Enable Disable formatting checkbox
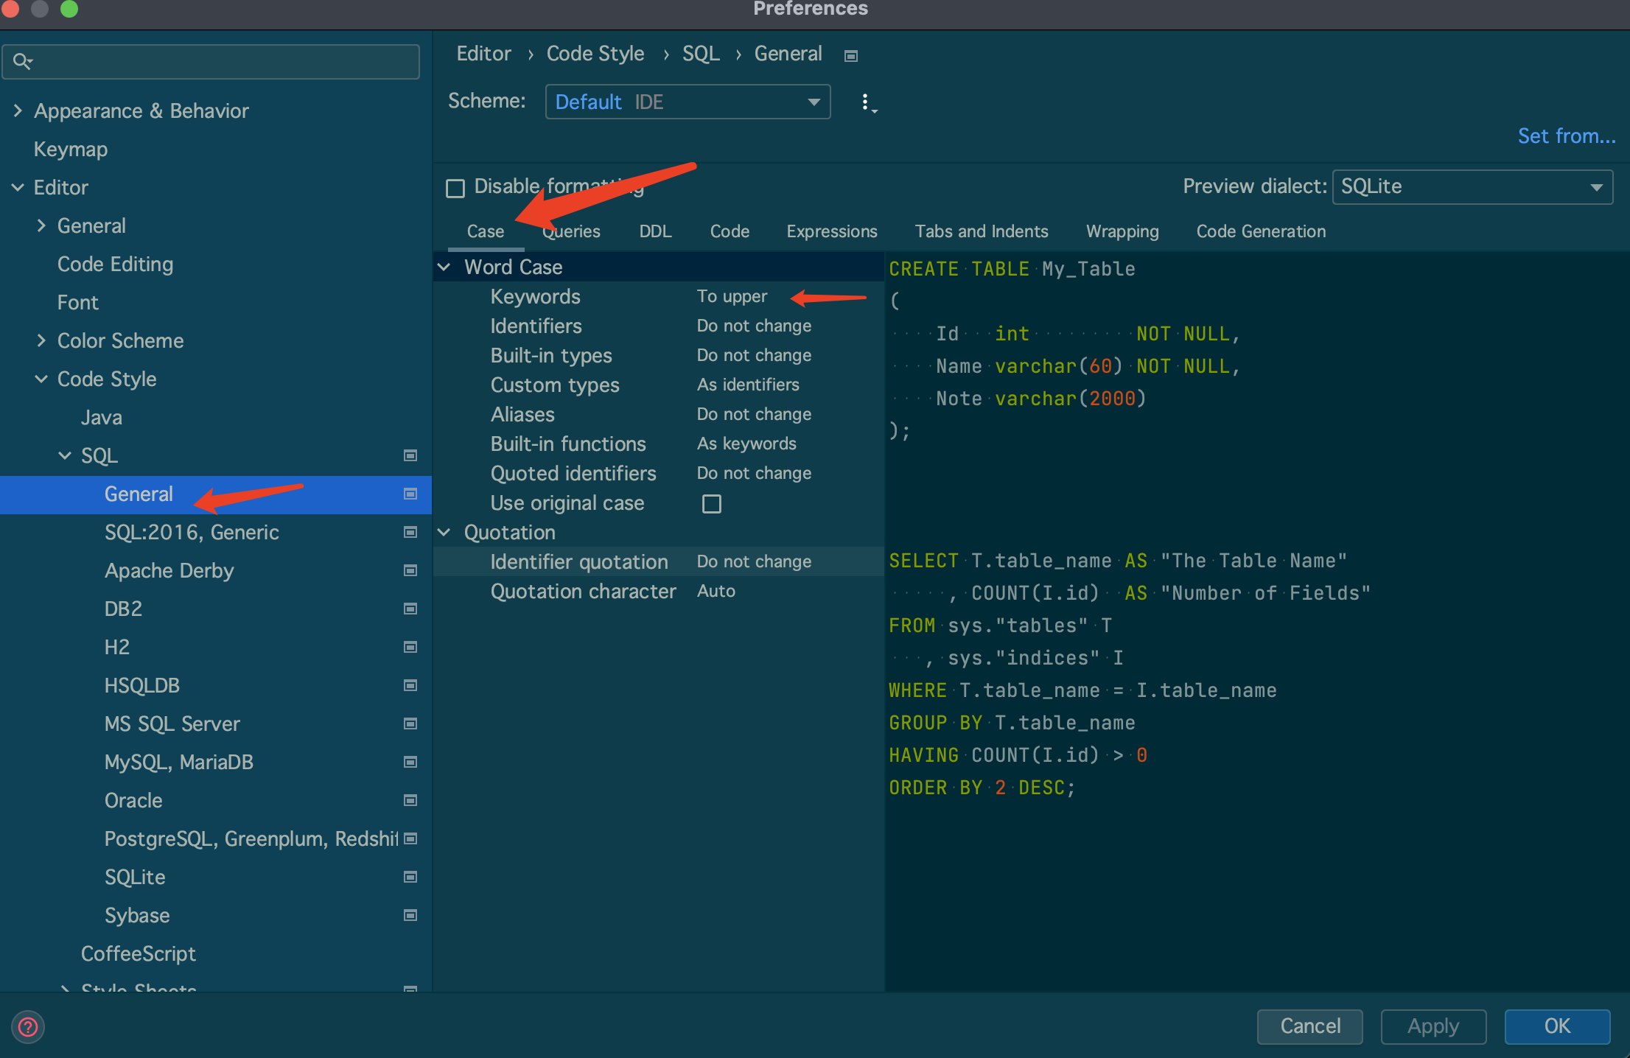 [454, 185]
